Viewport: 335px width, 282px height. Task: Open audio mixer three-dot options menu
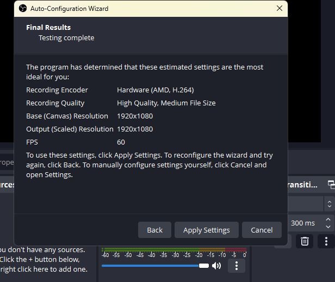click(236, 266)
